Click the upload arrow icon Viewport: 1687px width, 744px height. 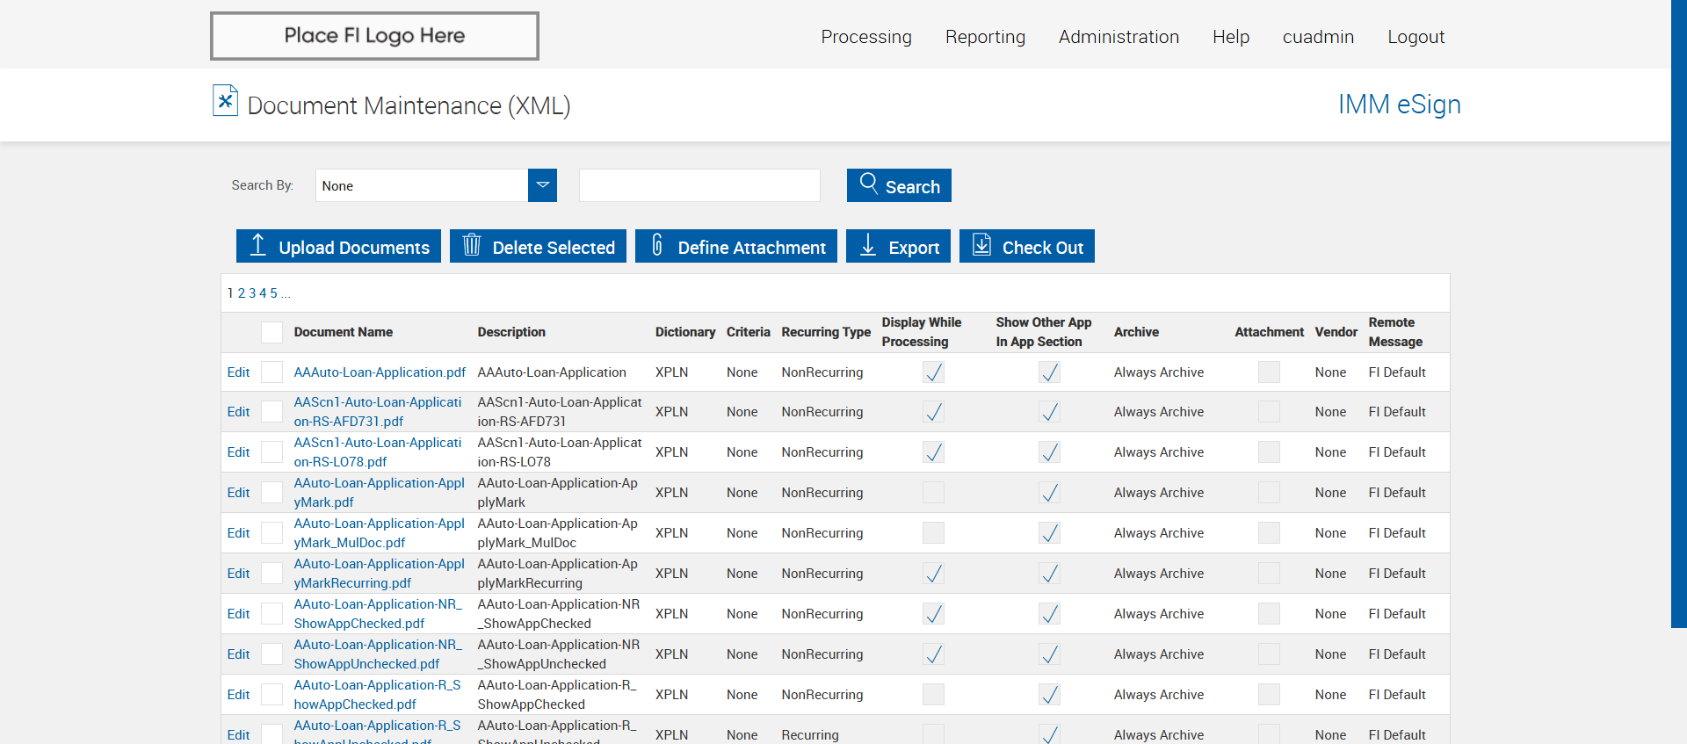click(x=257, y=245)
